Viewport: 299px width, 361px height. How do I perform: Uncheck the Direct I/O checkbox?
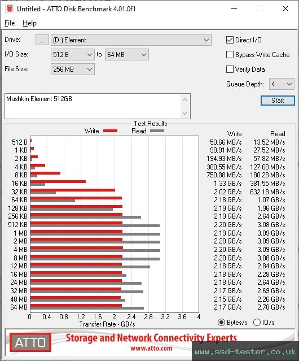click(230, 40)
